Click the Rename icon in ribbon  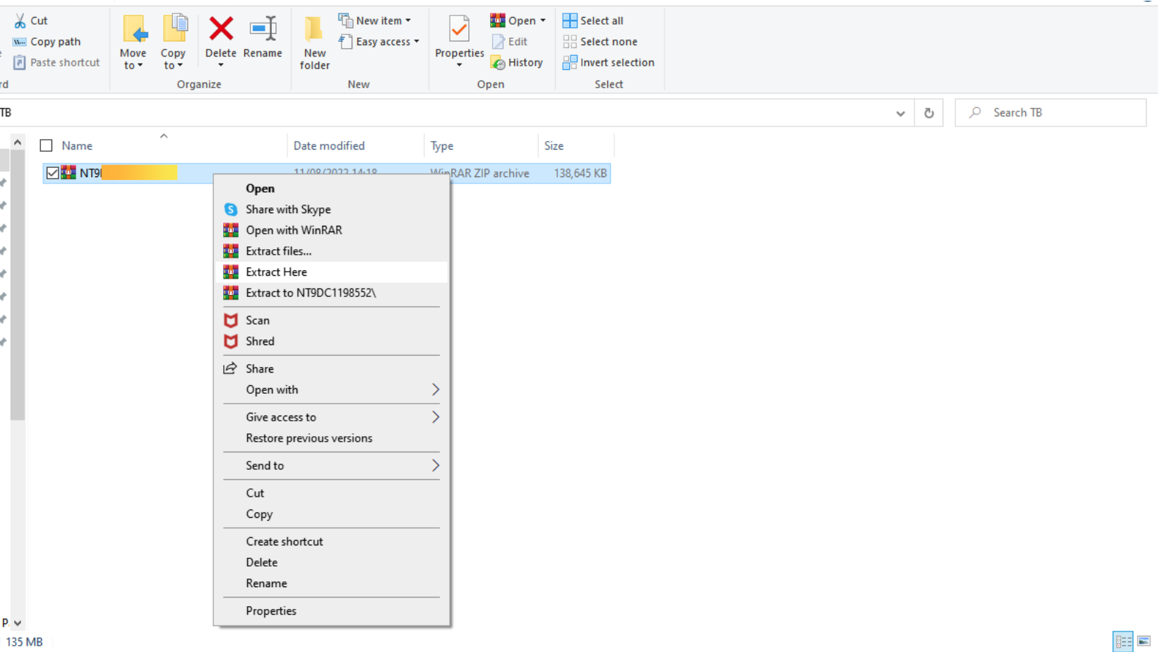click(263, 30)
